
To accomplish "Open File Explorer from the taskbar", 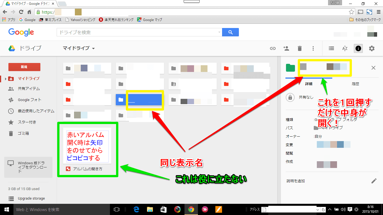I will tap(150, 209).
